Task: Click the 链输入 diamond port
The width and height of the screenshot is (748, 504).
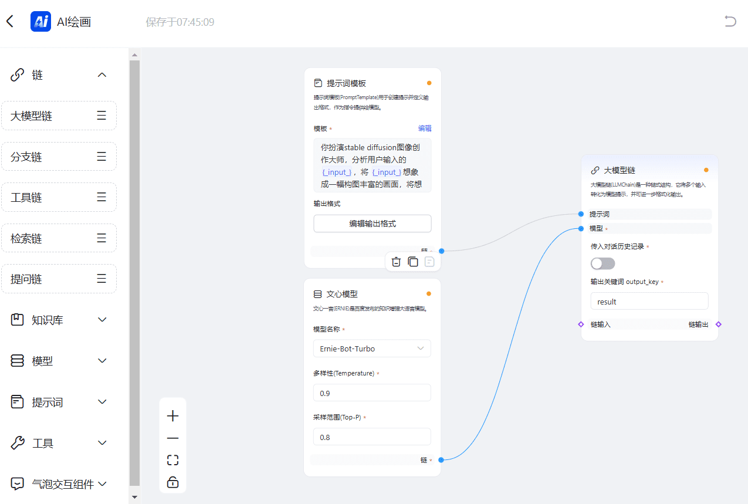Action: (x=581, y=324)
